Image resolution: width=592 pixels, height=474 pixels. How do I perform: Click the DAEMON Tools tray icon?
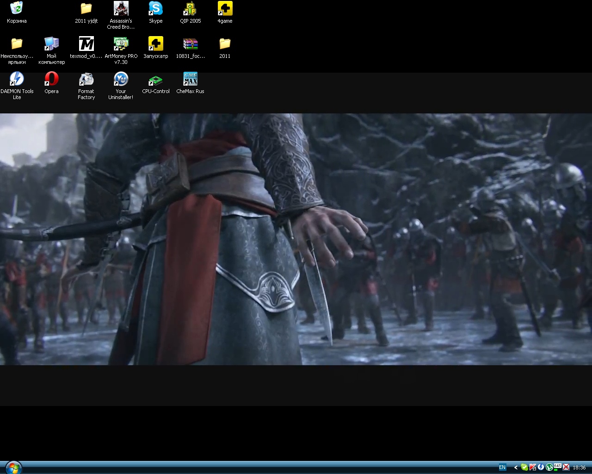tap(541, 468)
